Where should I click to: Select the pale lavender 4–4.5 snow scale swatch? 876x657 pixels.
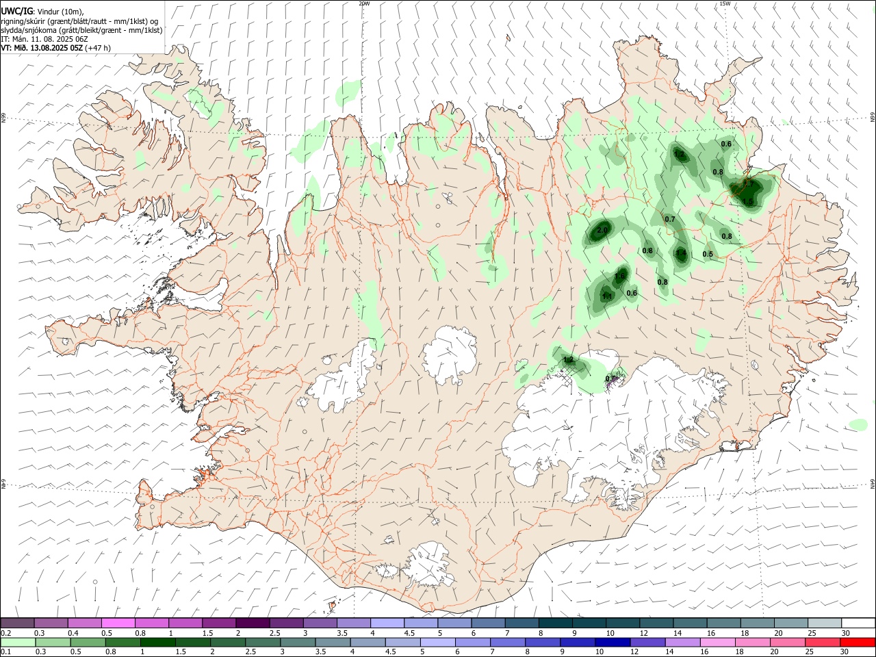[387, 623]
